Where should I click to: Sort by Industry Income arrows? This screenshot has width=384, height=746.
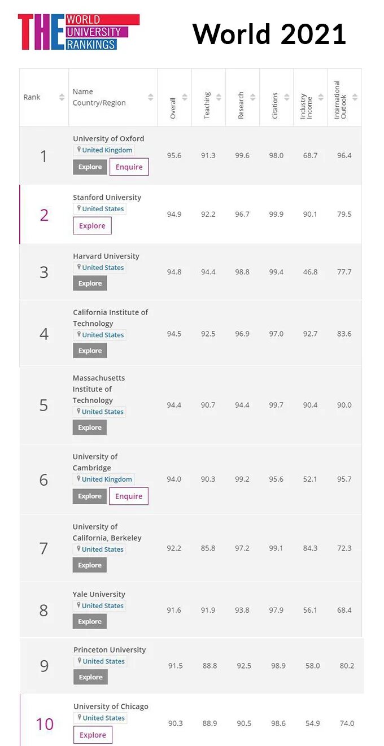tap(321, 97)
